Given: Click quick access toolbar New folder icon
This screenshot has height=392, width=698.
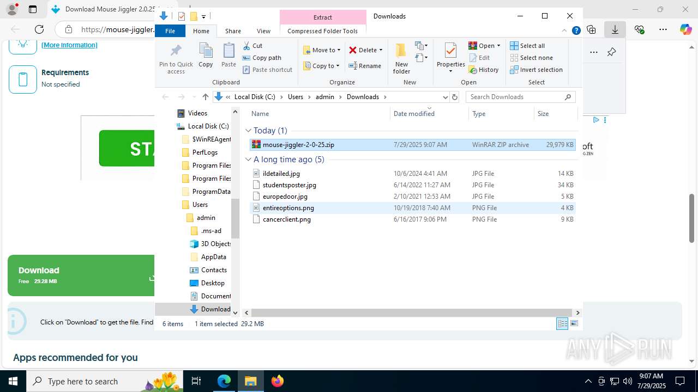Looking at the screenshot, I should click(193, 16).
